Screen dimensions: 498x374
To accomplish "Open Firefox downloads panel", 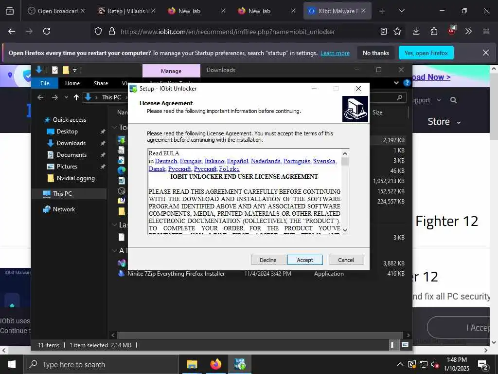I will [x=416, y=31].
